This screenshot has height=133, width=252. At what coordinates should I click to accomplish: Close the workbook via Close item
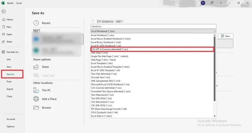click(x=9, y=96)
